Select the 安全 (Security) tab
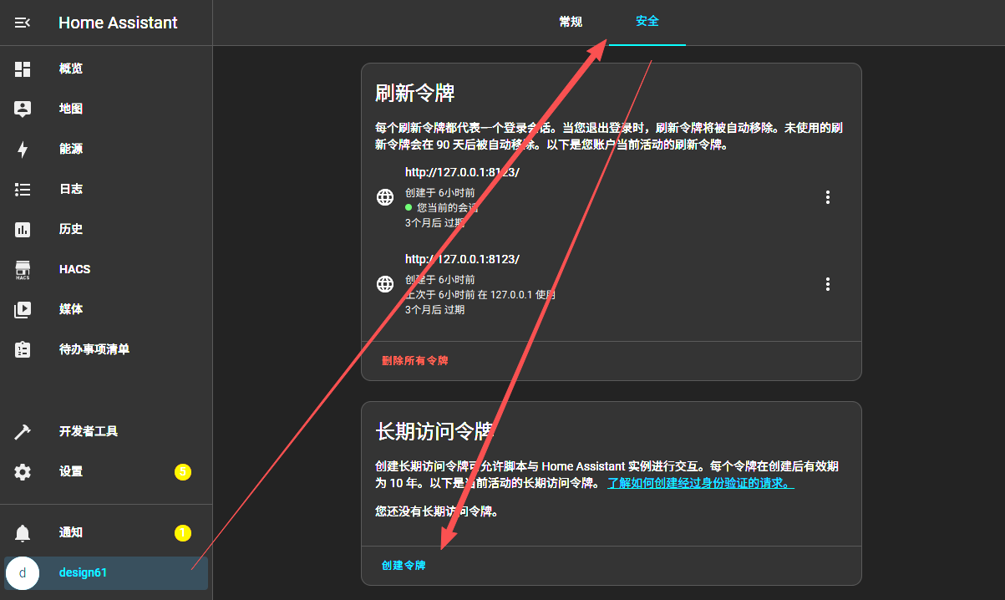Screen dimensions: 1005x600 point(647,21)
